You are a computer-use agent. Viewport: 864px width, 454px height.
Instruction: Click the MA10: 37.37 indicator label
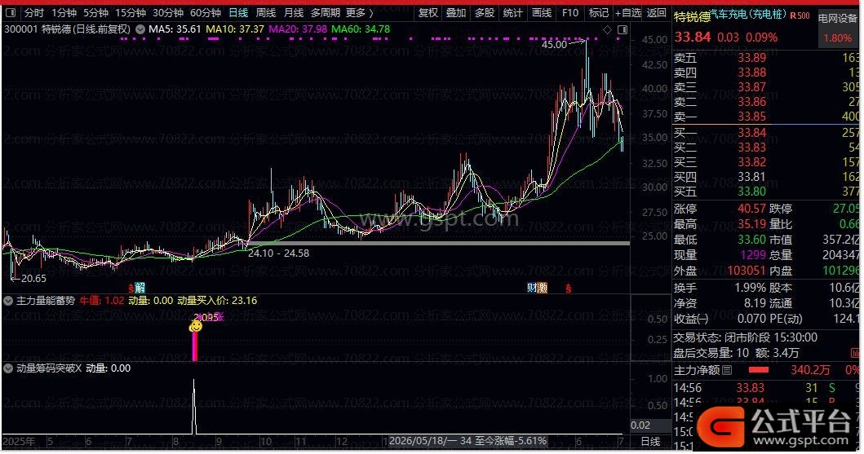[235, 29]
